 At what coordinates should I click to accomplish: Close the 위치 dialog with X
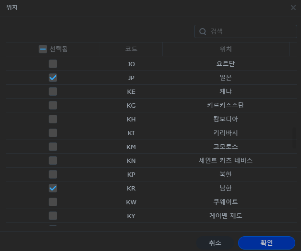click(293, 8)
